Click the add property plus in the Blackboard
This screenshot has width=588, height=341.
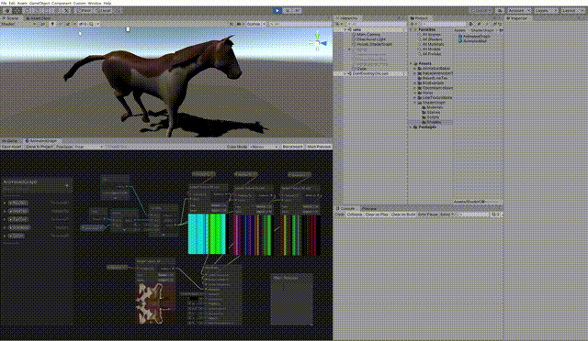coord(67,186)
